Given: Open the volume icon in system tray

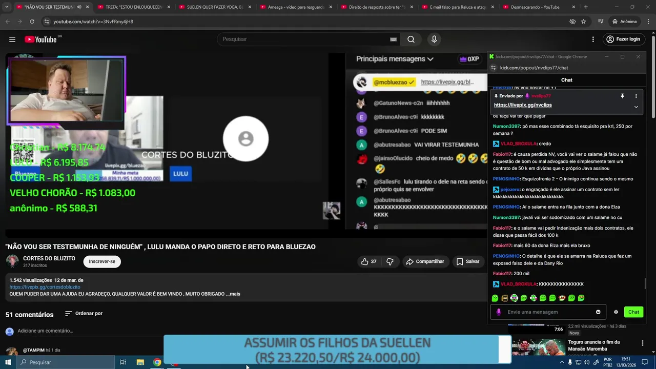Looking at the screenshot, I should coord(587,362).
